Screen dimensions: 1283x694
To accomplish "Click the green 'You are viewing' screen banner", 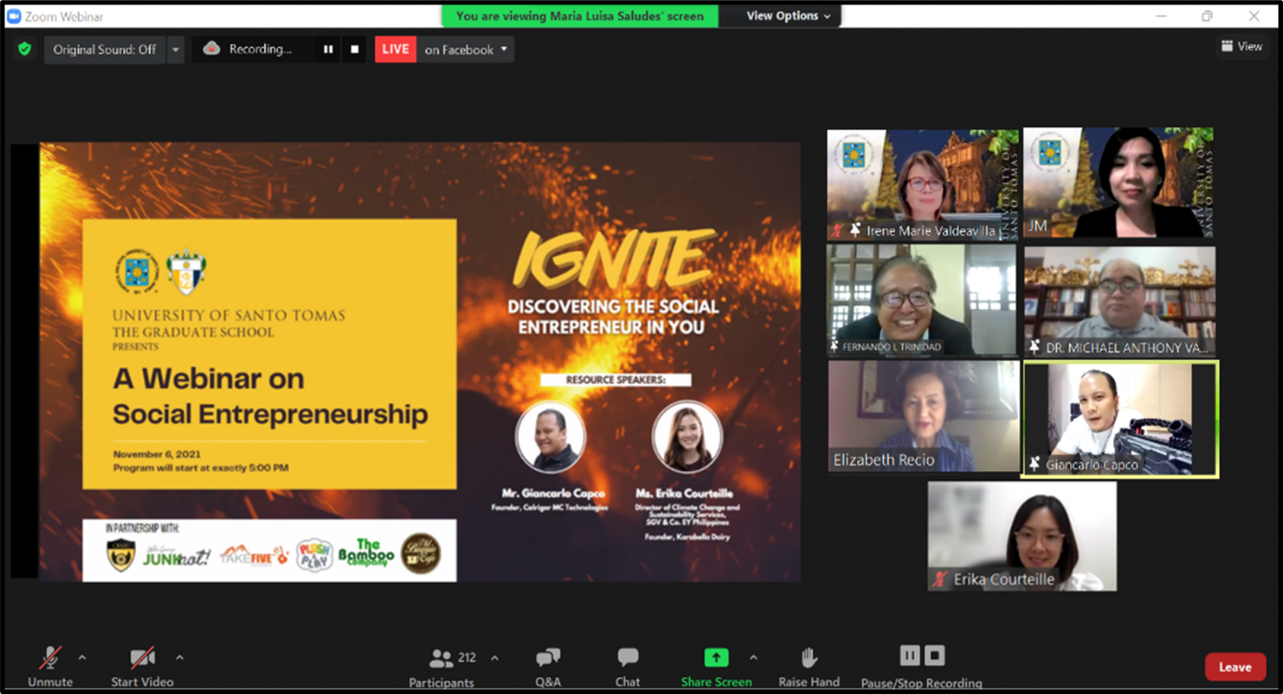I will tap(580, 16).
